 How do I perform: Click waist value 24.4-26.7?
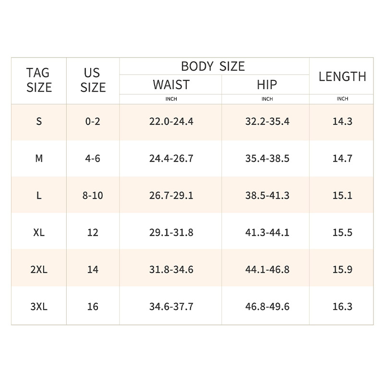pos(171,158)
